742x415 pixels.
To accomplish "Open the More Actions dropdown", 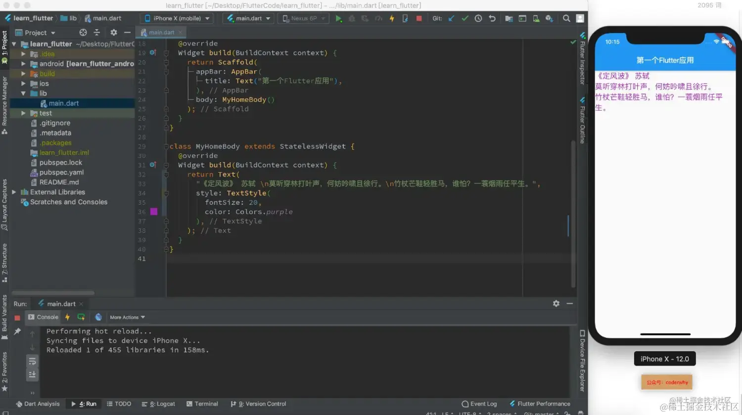I will click(x=128, y=317).
